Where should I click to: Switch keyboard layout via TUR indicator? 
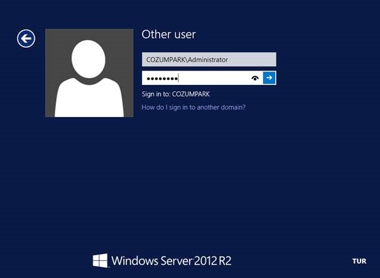click(x=359, y=261)
